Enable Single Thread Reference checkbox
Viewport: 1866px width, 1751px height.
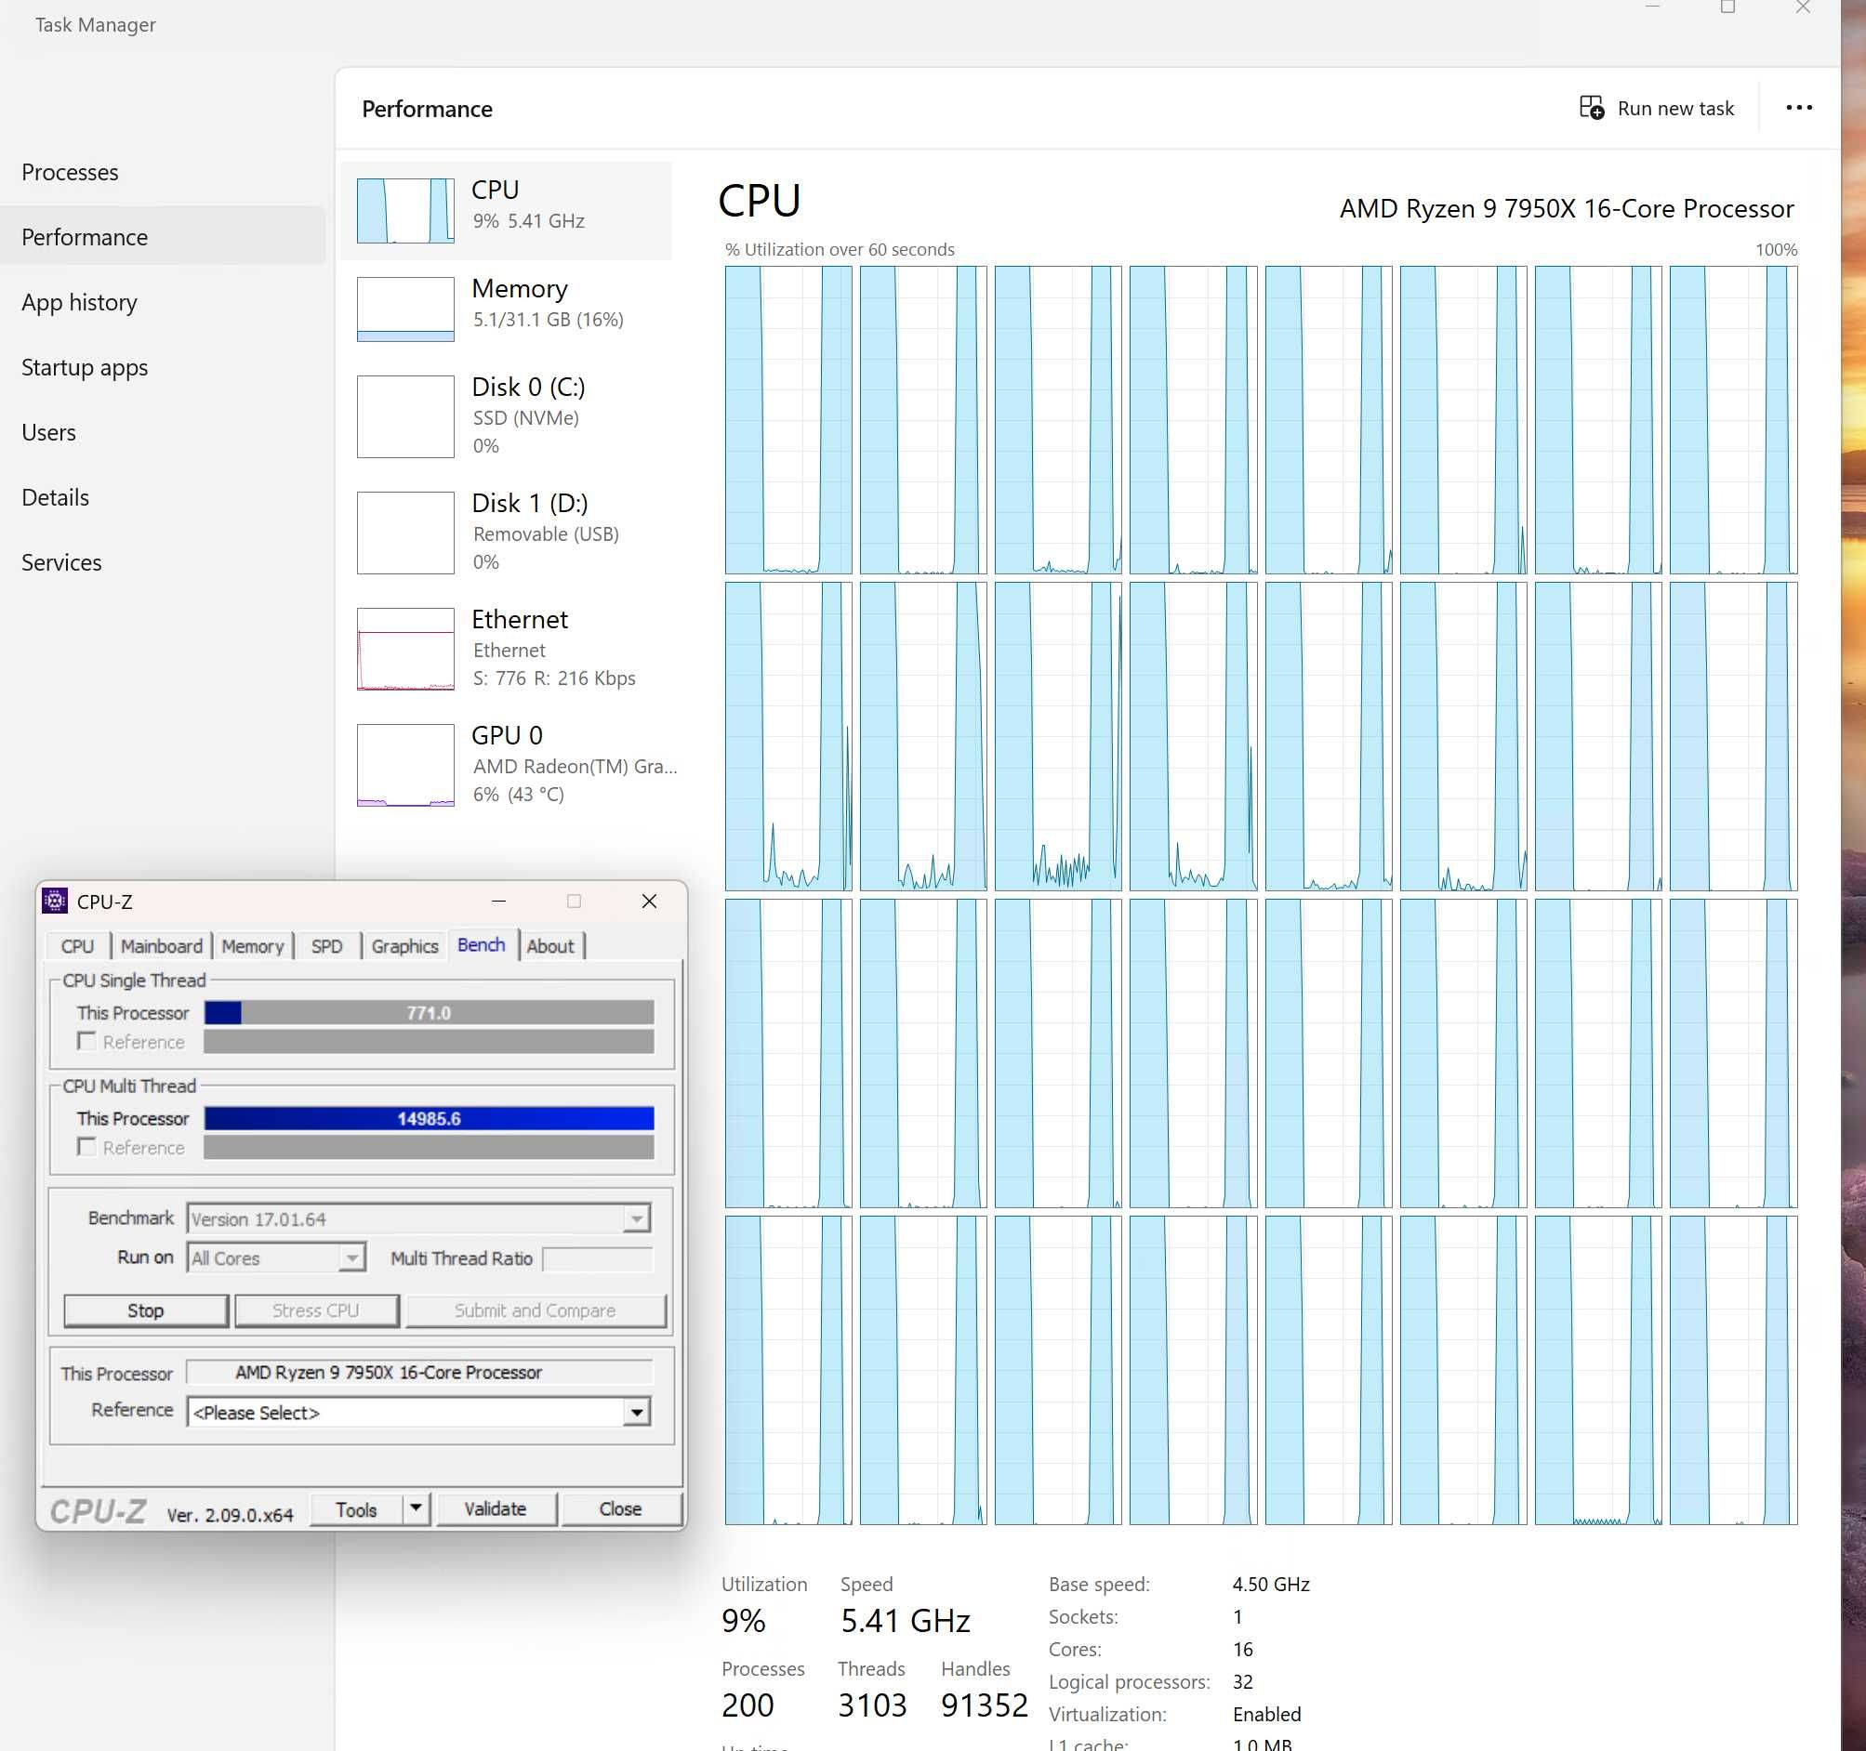point(86,1041)
